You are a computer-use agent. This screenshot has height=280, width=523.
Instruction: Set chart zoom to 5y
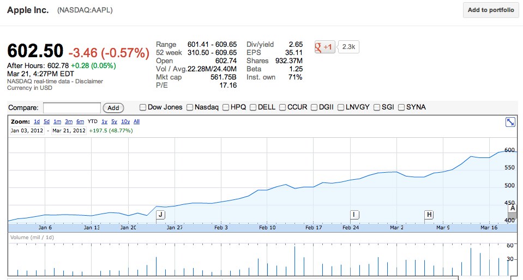pos(115,121)
